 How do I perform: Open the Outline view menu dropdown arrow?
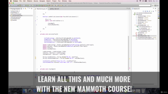click(x=156, y=11)
